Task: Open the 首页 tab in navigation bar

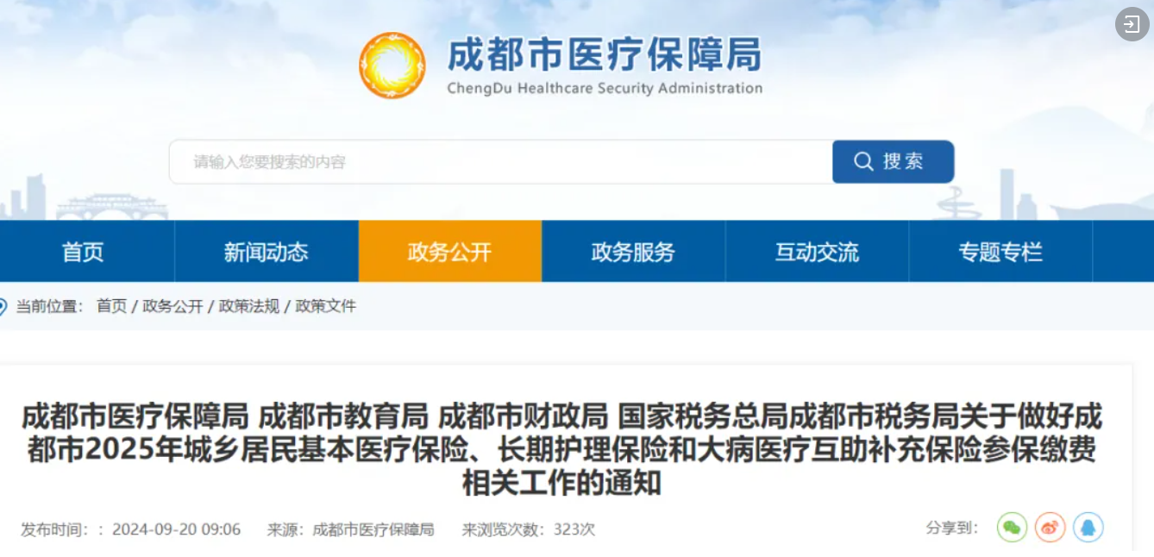Action: point(83,252)
